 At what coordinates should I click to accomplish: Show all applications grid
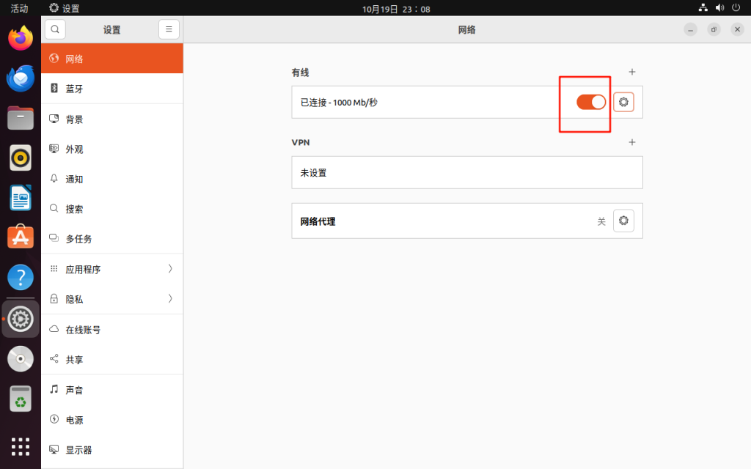tap(21, 446)
